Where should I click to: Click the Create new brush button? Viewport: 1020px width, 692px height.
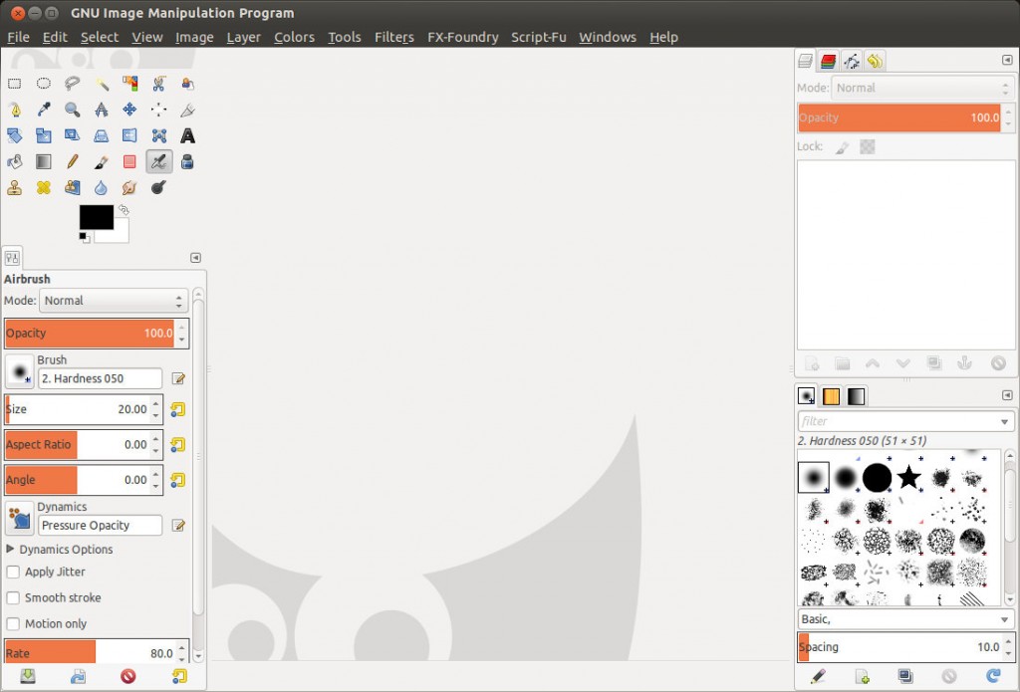pos(862,676)
